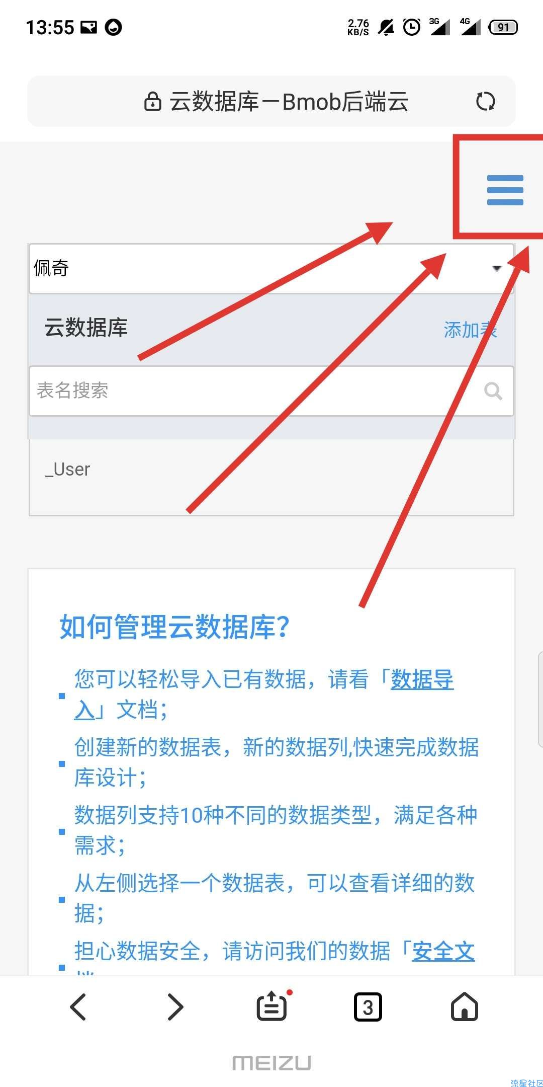
Task: Tap the address bar page title
Action: [289, 101]
